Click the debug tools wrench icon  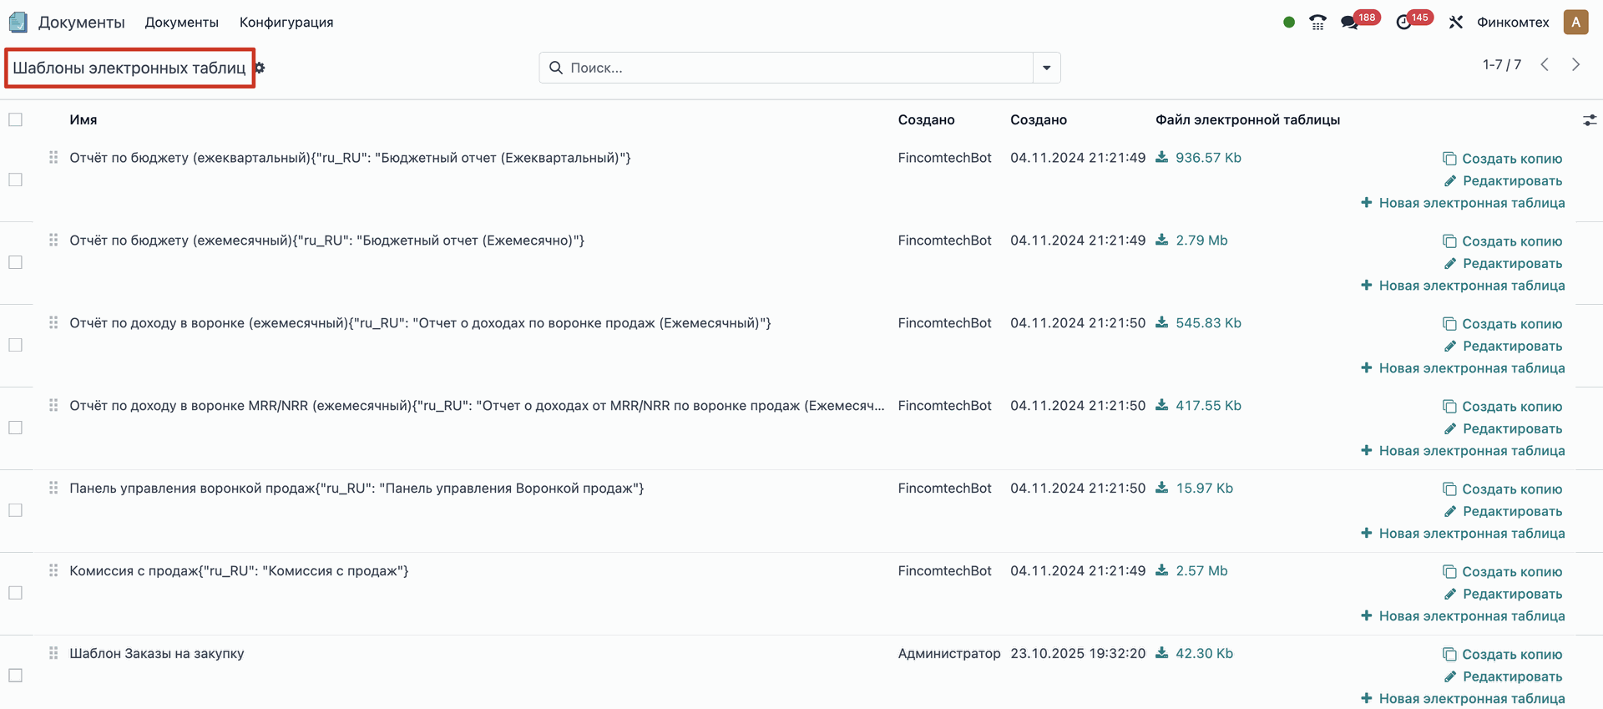1456,23
